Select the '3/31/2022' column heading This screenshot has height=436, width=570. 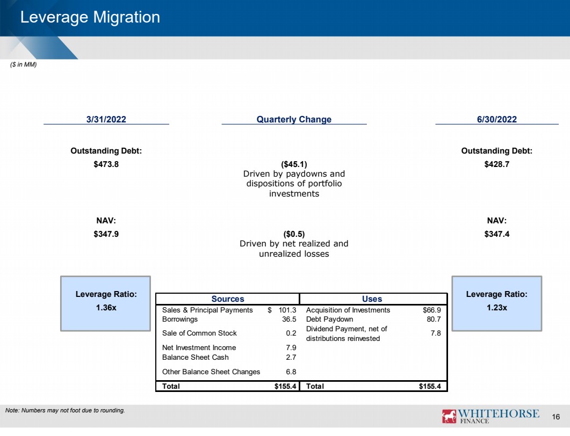click(x=106, y=119)
